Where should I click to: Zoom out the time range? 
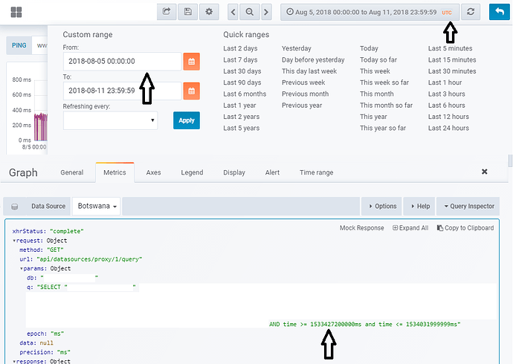[249, 12]
